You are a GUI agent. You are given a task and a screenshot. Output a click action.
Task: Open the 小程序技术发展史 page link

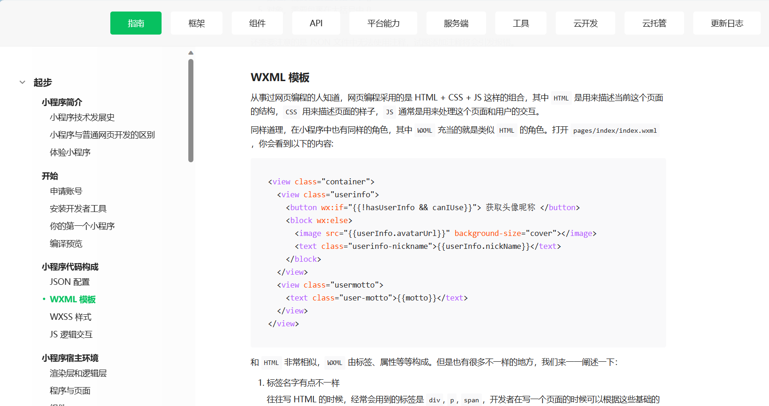(x=82, y=118)
